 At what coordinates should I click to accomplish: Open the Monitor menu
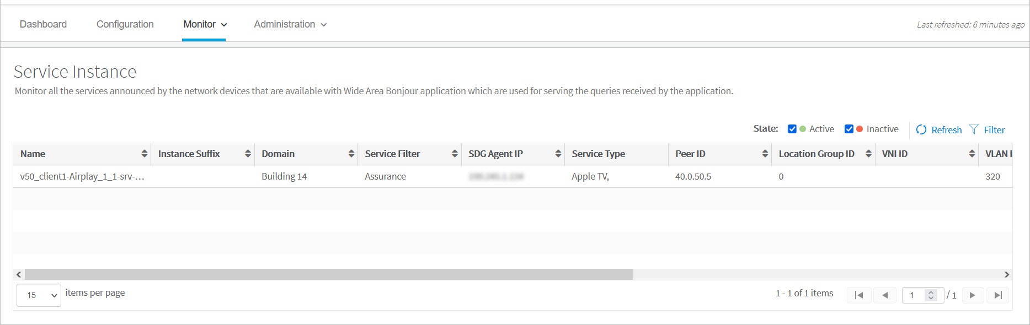205,24
